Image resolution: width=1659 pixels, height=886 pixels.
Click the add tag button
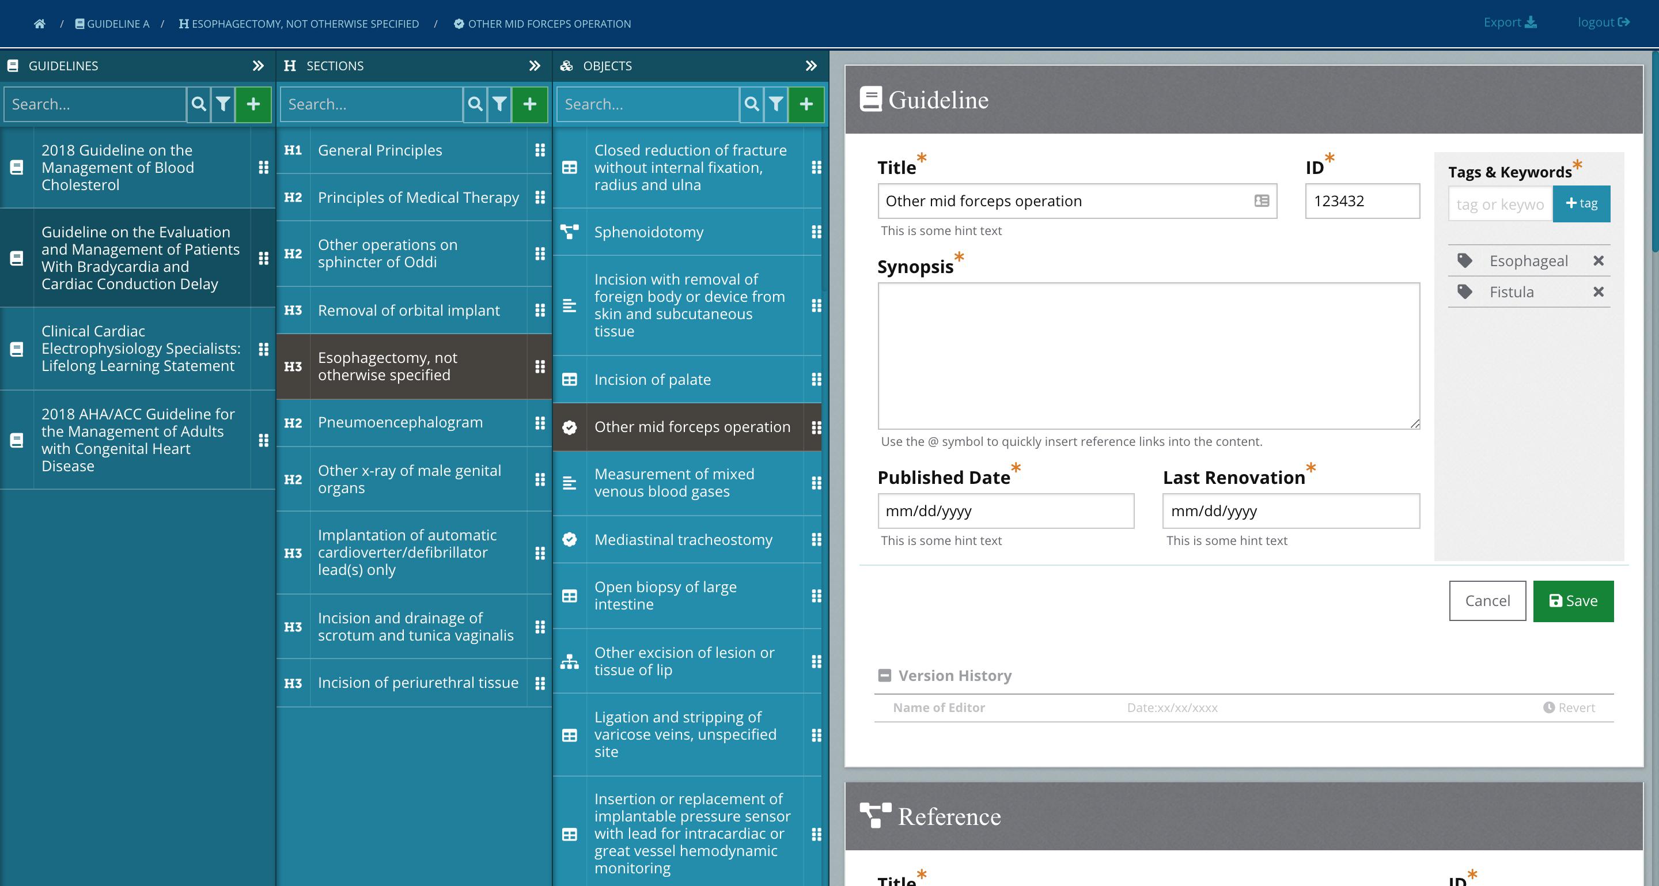click(x=1581, y=204)
